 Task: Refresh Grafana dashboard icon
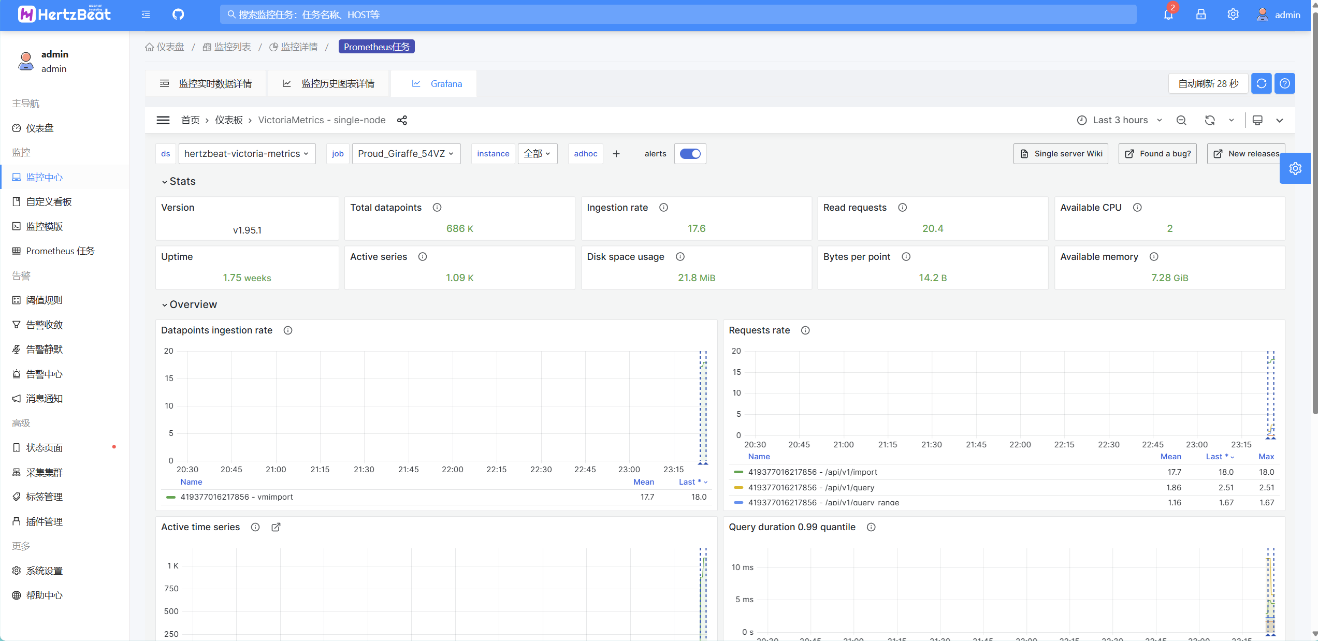click(x=1210, y=120)
